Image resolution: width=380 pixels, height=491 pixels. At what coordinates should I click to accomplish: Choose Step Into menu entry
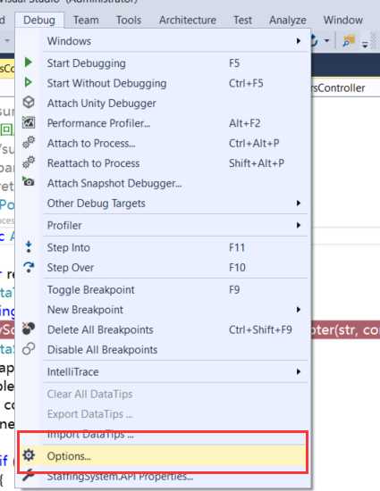coord(175,248)
